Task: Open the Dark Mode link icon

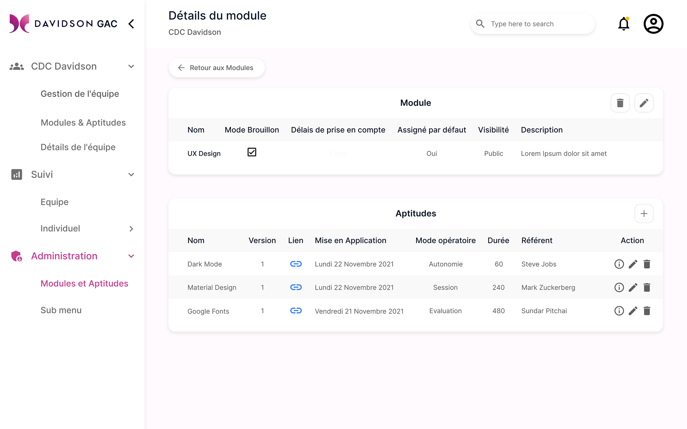Action: 296,264
